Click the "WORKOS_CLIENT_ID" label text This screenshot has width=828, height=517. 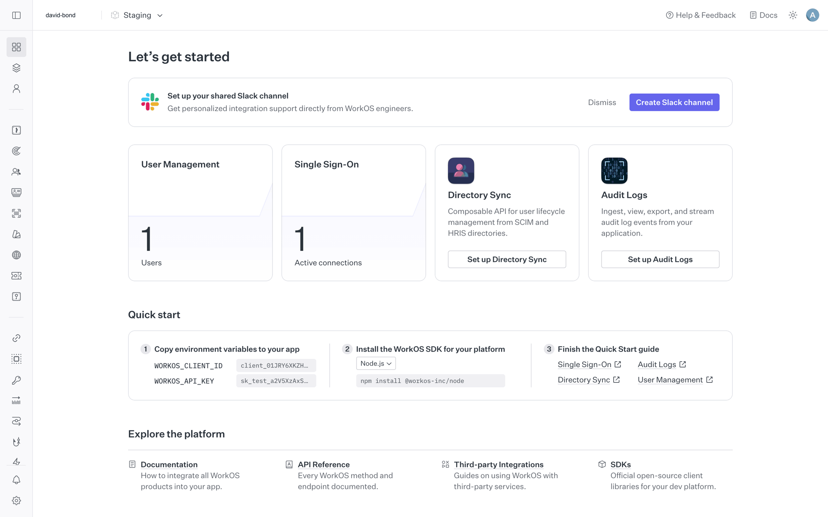(188, 366)
